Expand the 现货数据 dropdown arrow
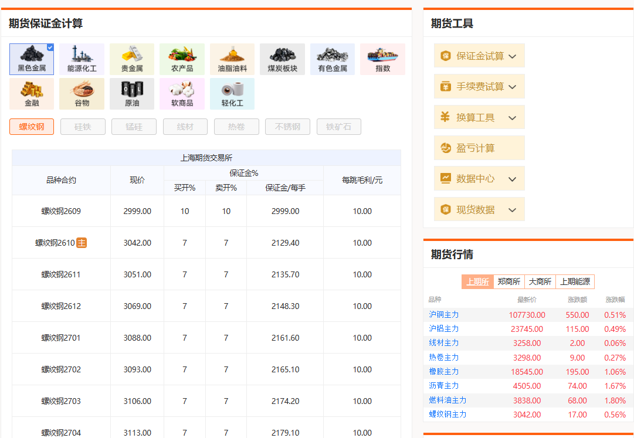This screenshot has width=634, height=438. click(512, 210)
